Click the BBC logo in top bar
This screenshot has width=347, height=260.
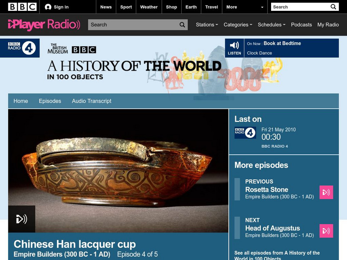pyautogui.click(x=22, y=7)
